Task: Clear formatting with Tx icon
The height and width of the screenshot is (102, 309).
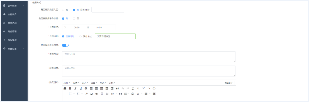Action: point(133,88)
